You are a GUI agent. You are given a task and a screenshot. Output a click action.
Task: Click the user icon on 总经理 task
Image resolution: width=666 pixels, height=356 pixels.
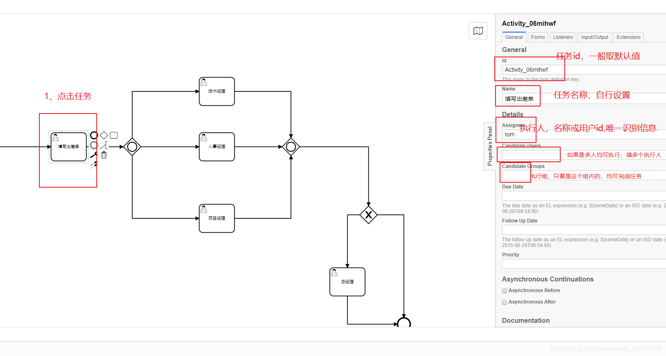[x=334, y=273]
